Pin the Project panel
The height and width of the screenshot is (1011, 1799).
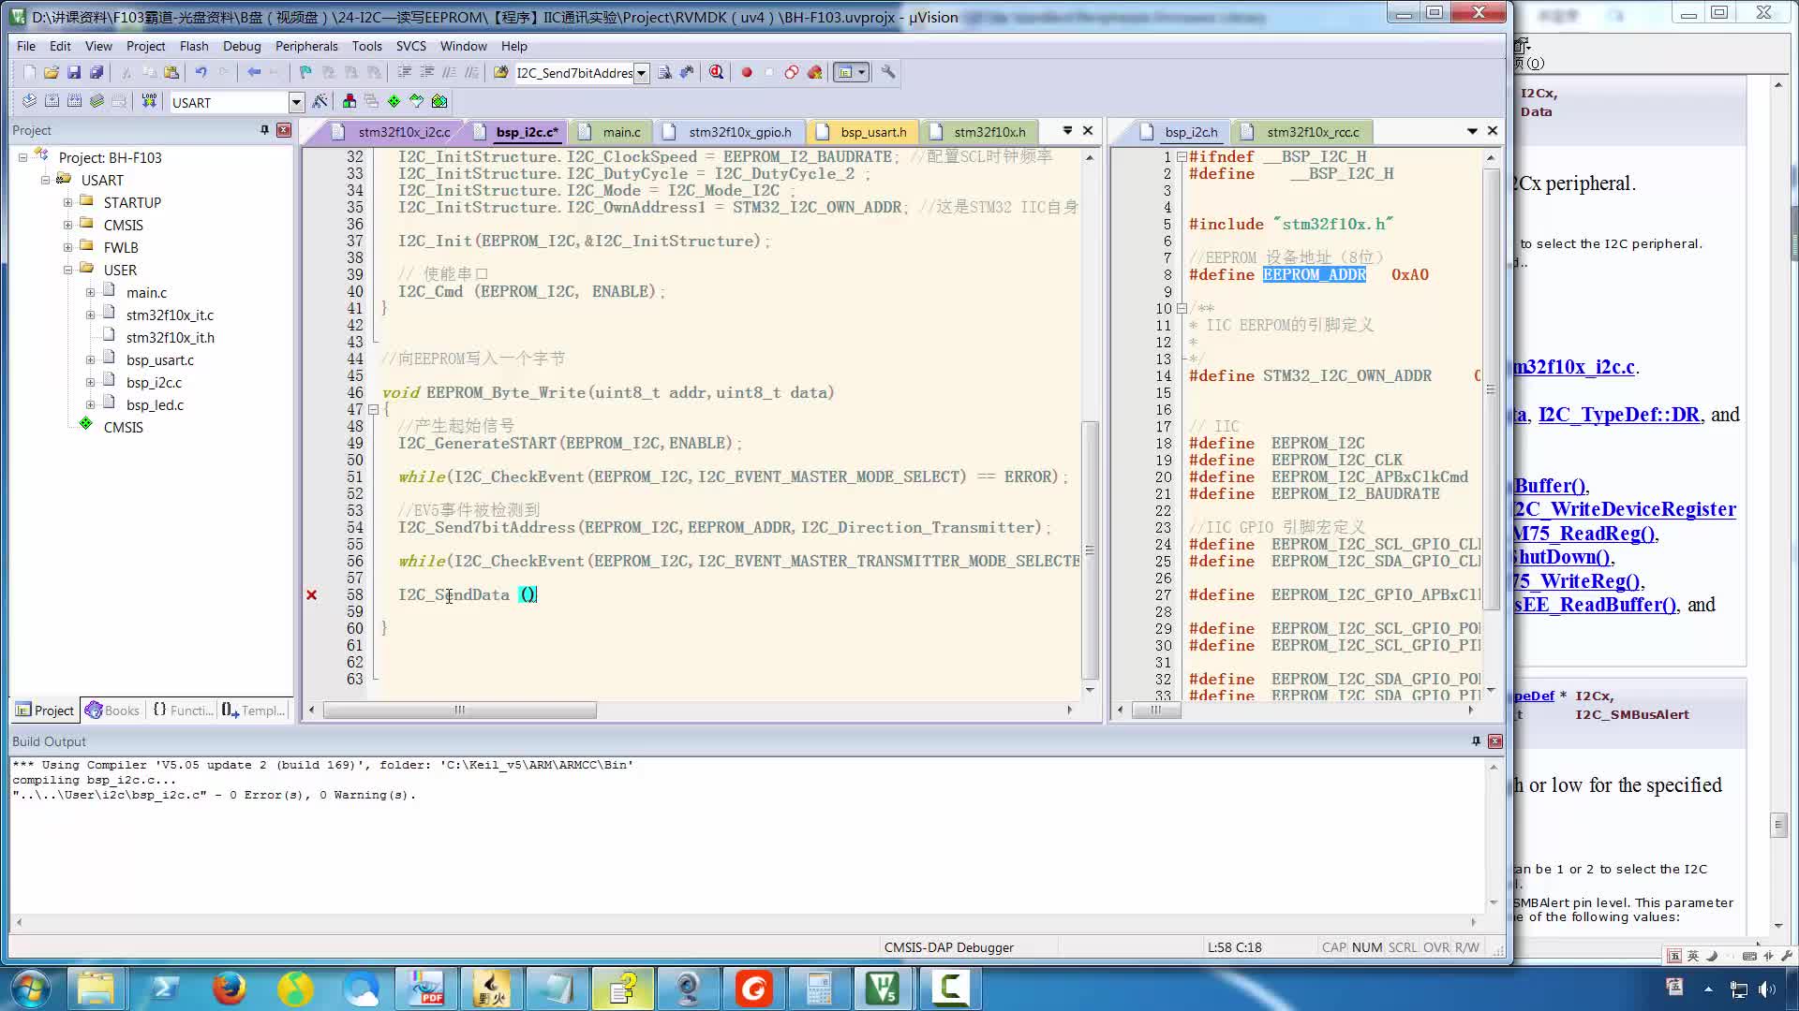264,130
